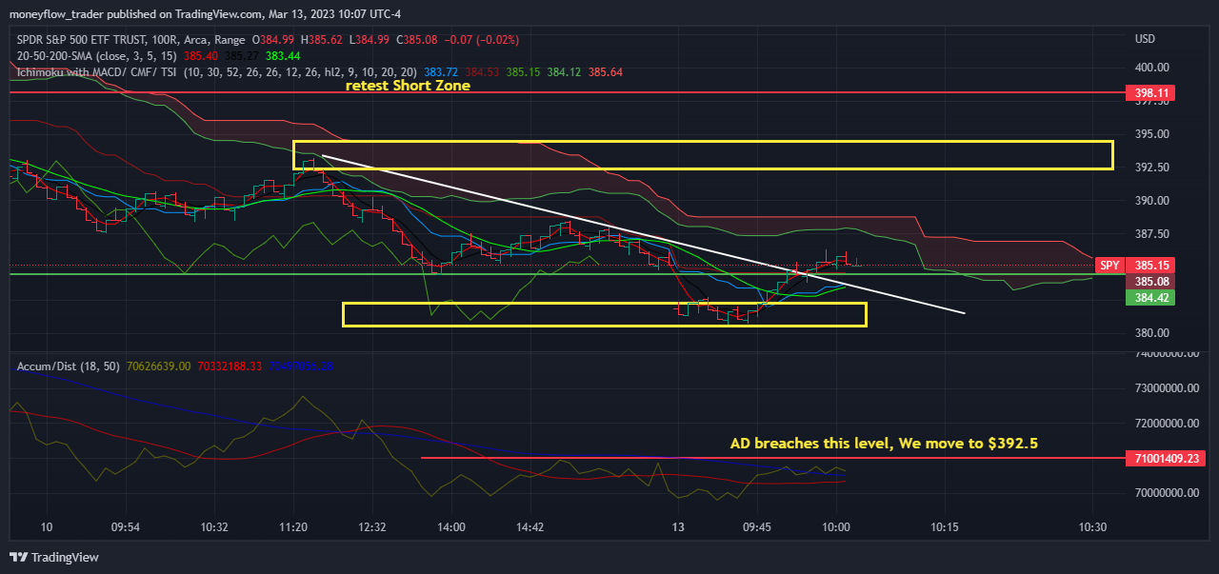Click the 10:32 time axis label
This screenshot has width=1219, height=574.
coord(214,527)
